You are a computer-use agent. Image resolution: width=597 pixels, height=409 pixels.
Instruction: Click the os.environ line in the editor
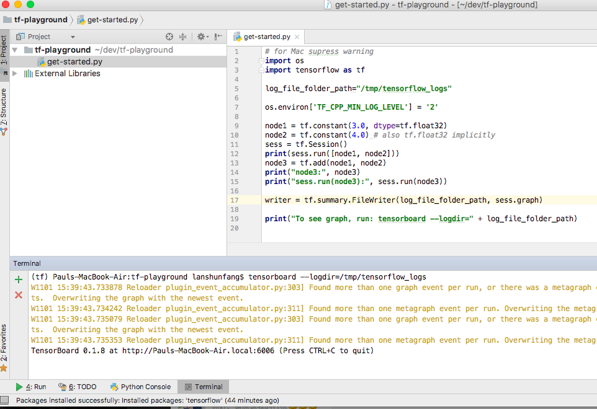pyautogui.click(x=351, y=107)
